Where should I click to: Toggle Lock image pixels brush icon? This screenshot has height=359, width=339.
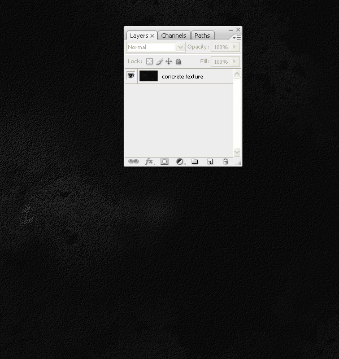coord(159,62)
